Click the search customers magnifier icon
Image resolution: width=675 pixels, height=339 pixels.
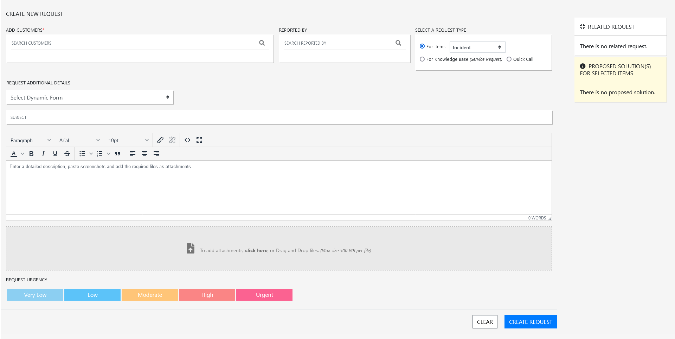(x=262, y=43)
